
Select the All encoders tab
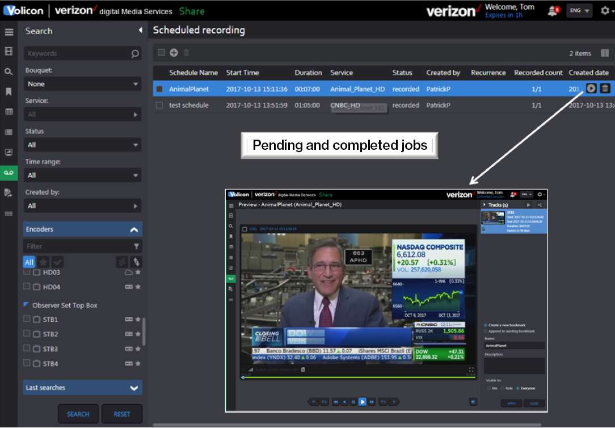(29, 262)
